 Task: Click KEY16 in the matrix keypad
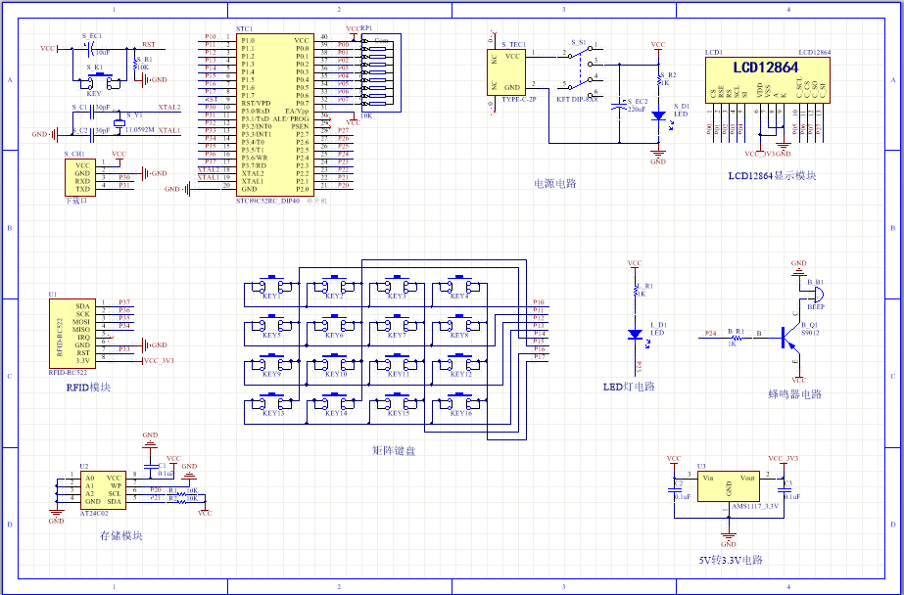click(x=459, y=405)
